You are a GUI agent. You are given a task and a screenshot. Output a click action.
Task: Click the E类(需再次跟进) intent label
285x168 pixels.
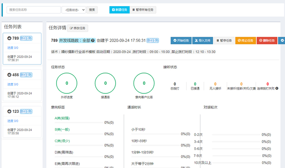coord(67,164)
